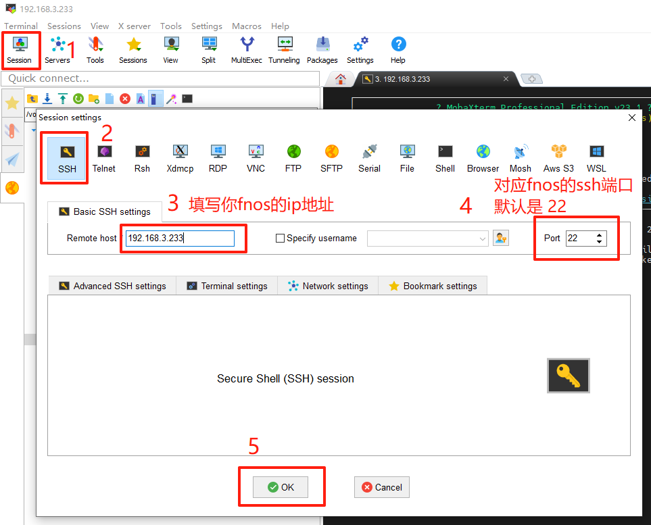Viewport: 651px width, 525px height.
Task: Select the SFTP session icon
Action: pyautogui.click(x=331, y=158)
